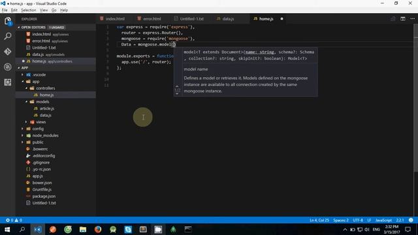Collapse the models folder
Viewport: 418px width, 235px height.
pos(26,102)
